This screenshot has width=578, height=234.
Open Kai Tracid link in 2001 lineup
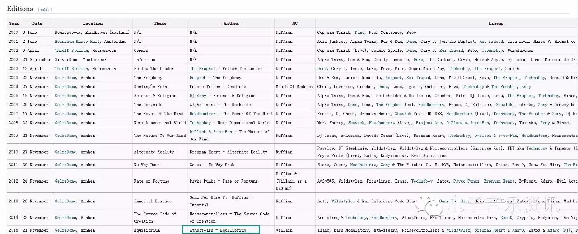[491, 42]
